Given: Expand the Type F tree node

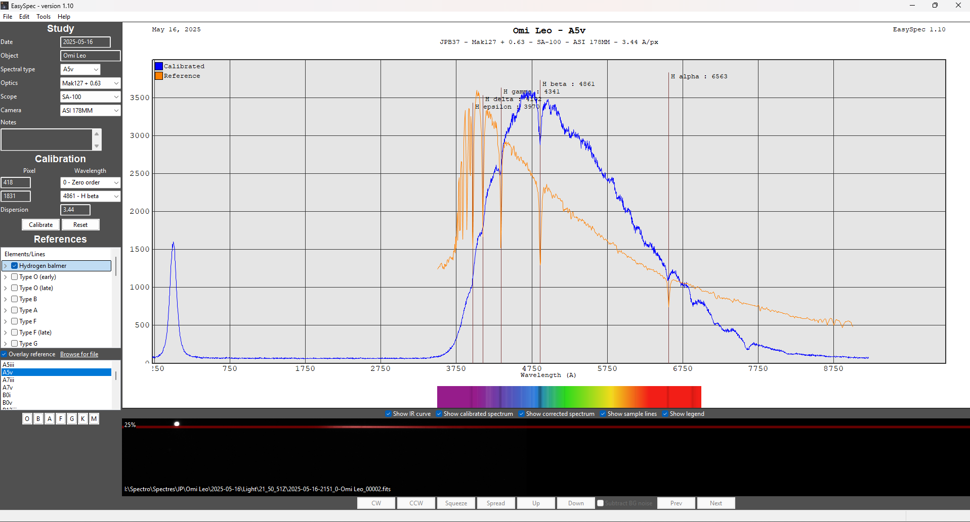Looking at the screenshot, I should 6,321.
